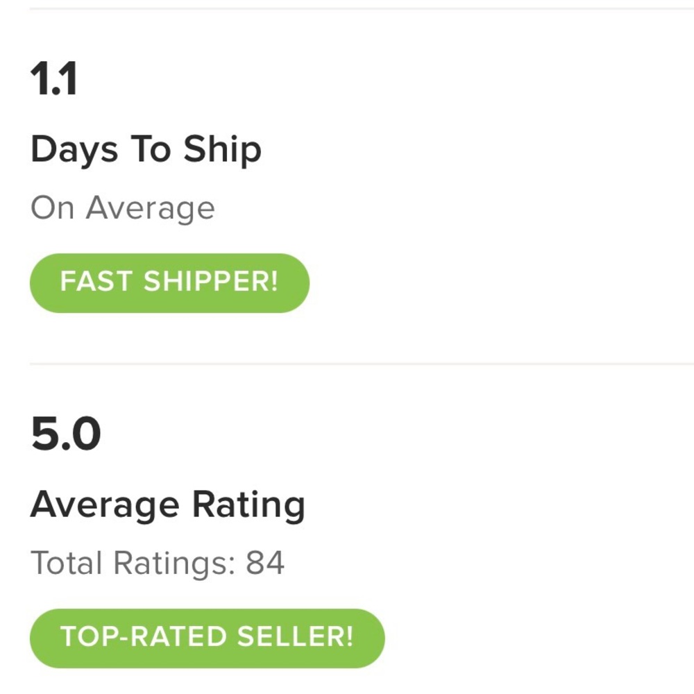Tap the word TOP-RATED on the badge

pyautogui.click(x=148, y=638)
